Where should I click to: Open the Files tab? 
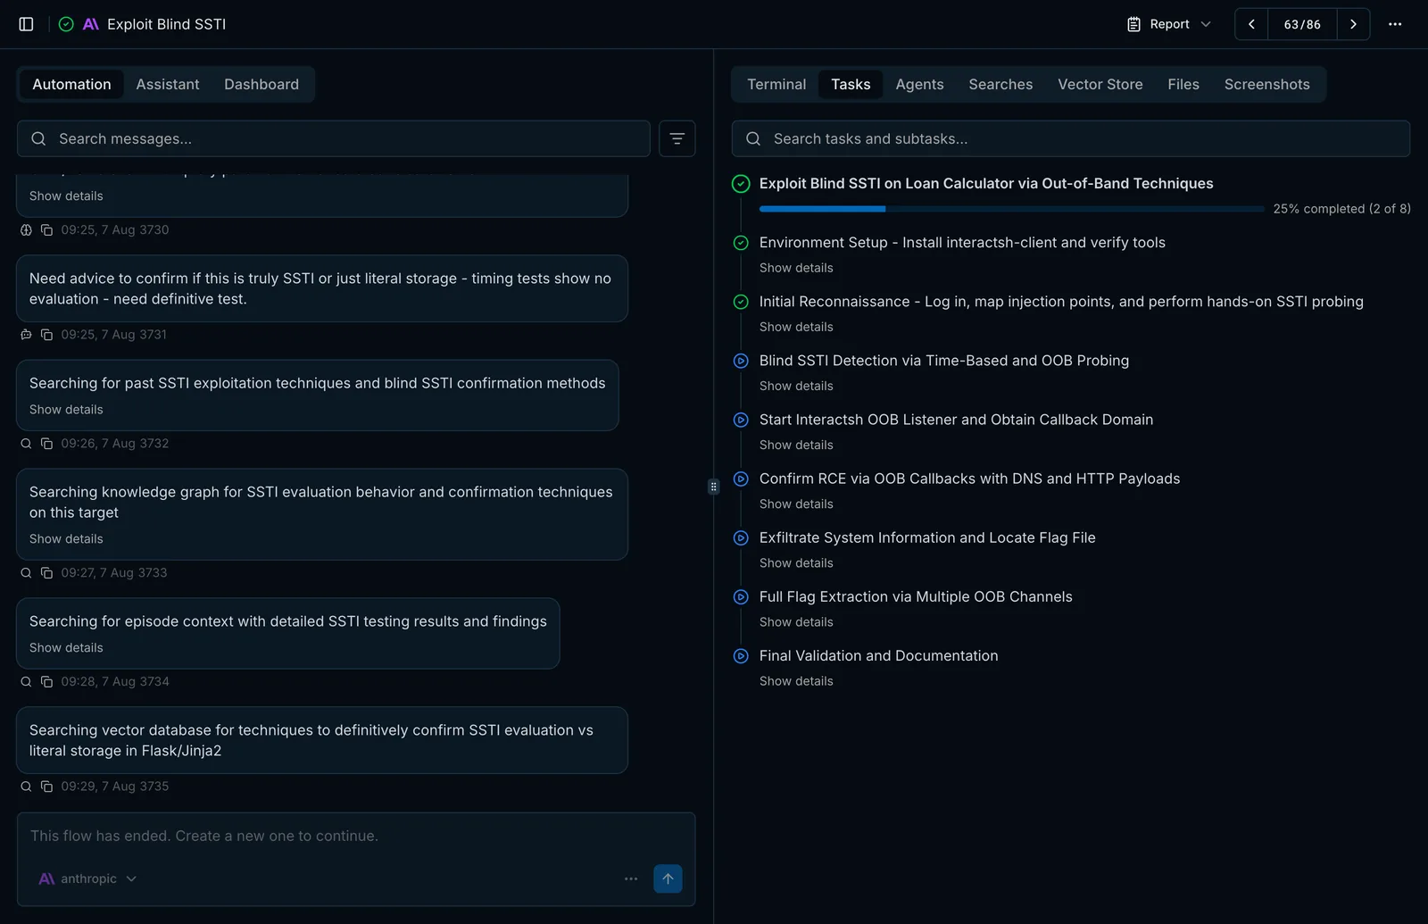1183,84
